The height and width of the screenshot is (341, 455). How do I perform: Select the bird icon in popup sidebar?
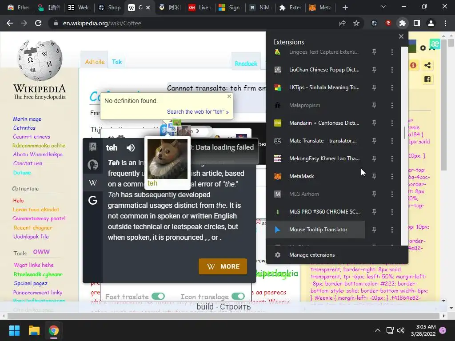(93, 165)
